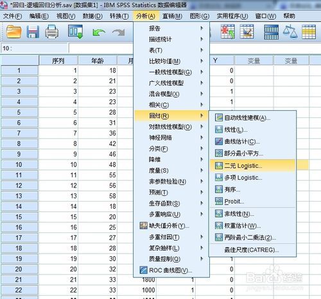
Task: Click the green Undo arrow icon
Action: coord(99,33)
